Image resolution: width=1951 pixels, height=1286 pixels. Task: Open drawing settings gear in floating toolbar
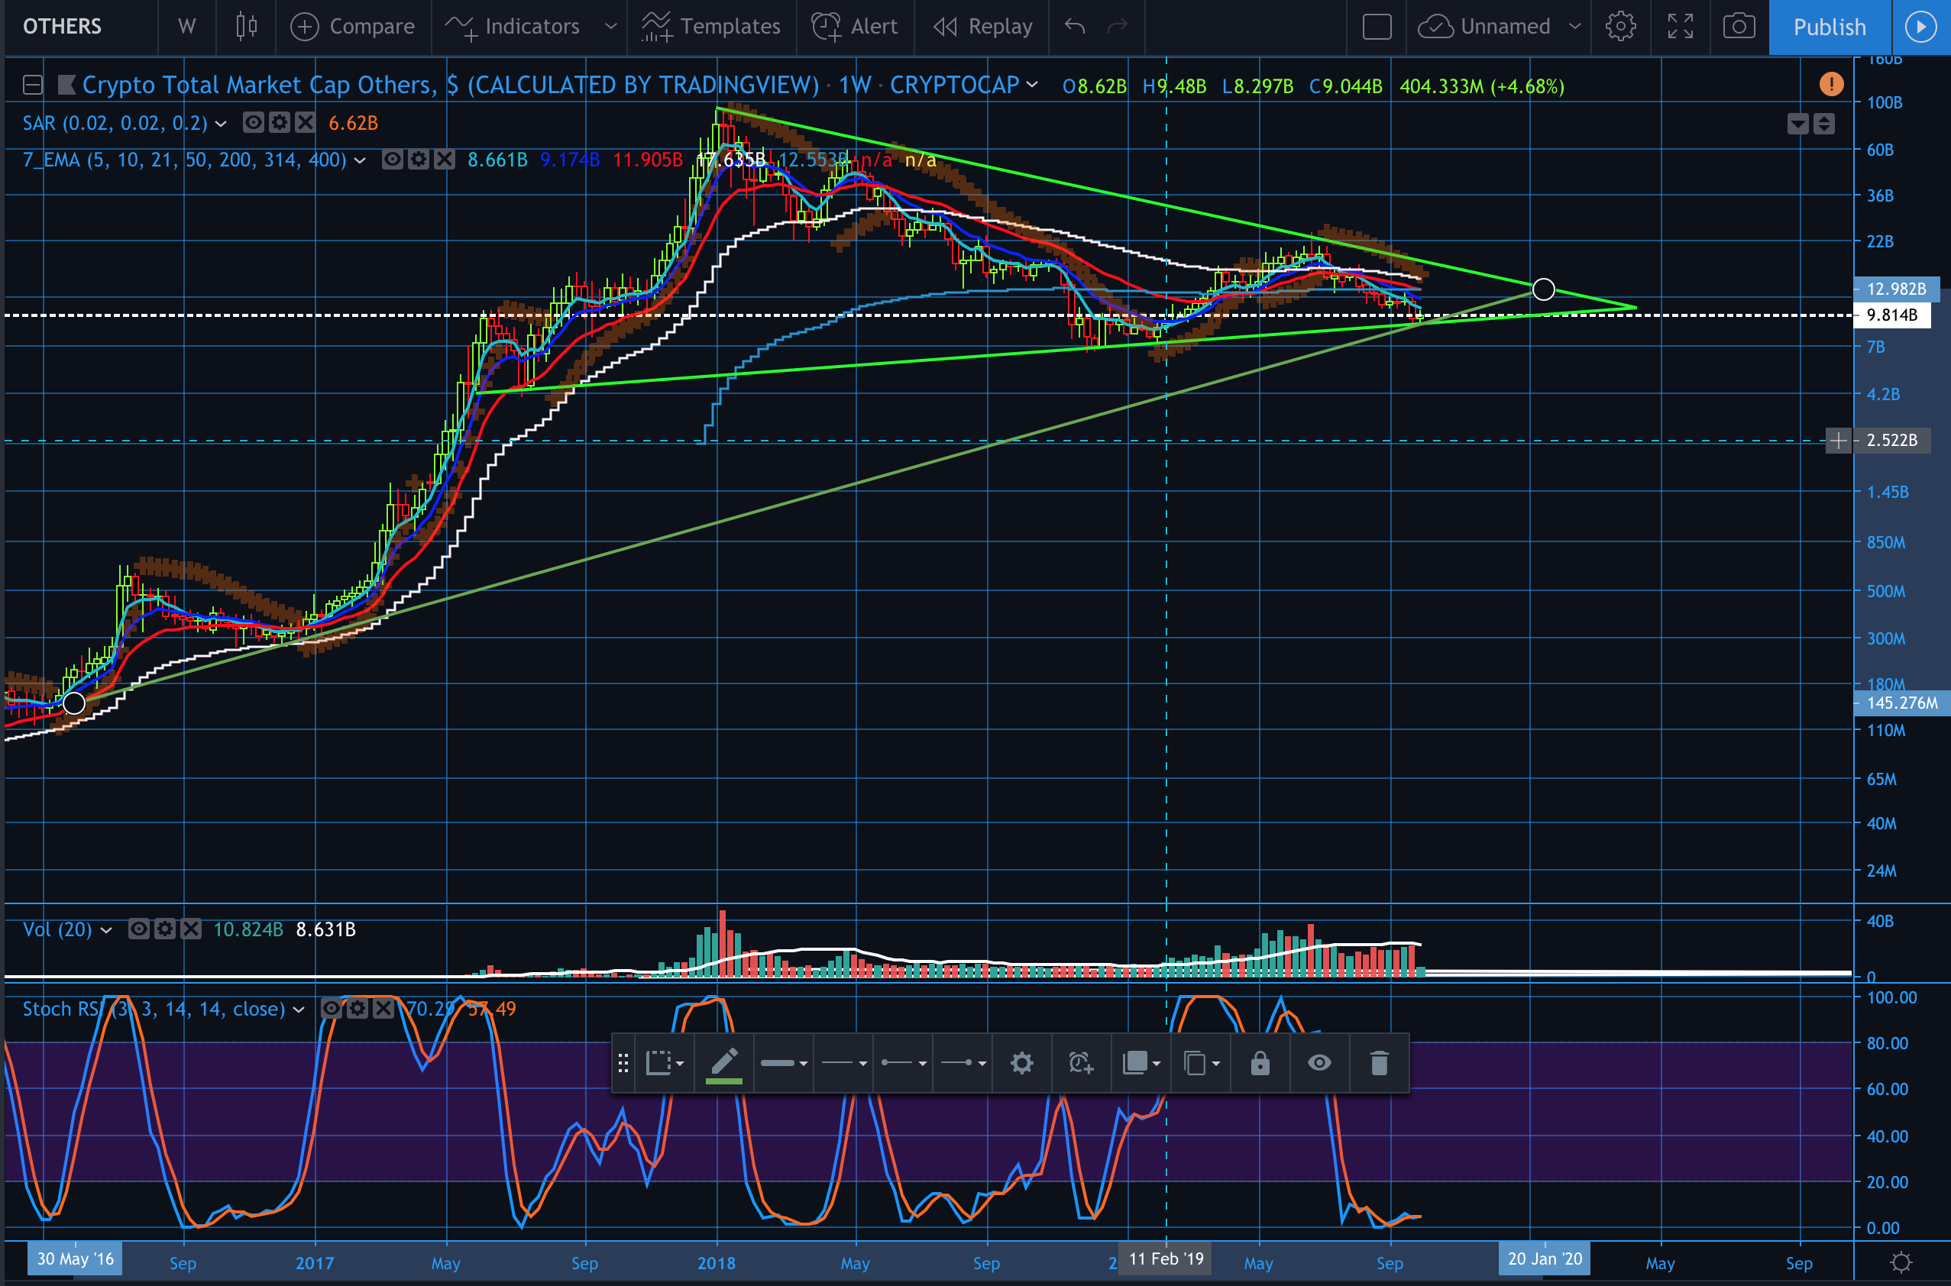[1021, 1064]
